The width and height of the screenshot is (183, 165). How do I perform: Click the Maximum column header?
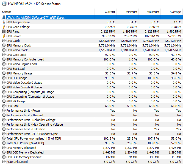click(150, 12)
